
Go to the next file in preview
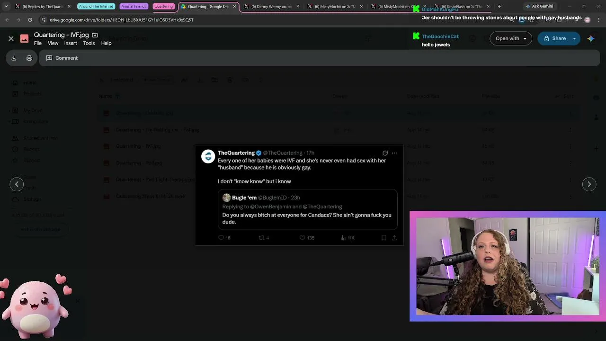(x=589, y=184)
